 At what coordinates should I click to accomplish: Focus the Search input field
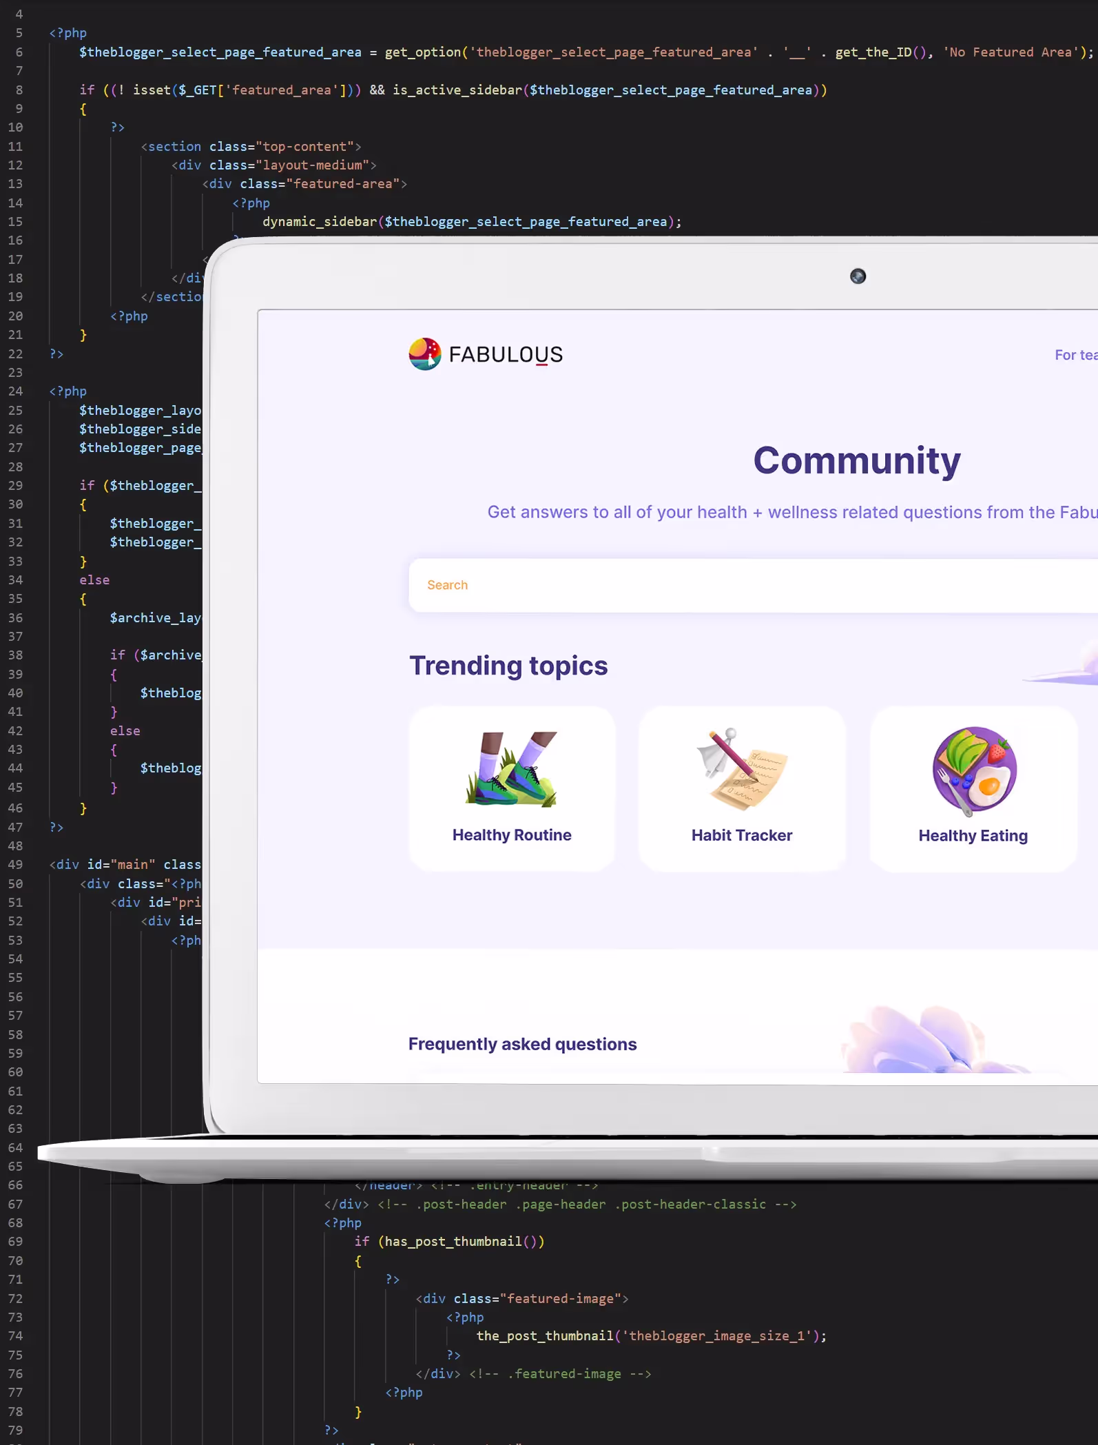[x=753, y=585]
